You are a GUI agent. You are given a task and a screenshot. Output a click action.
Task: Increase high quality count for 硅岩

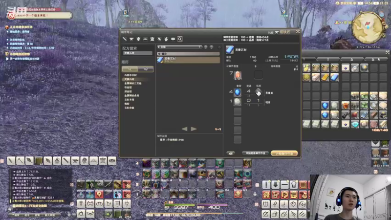pyautogui.click(x=259, y=101)
